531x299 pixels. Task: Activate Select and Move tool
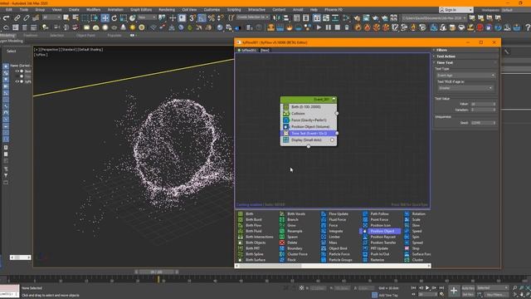click(105, 18)
